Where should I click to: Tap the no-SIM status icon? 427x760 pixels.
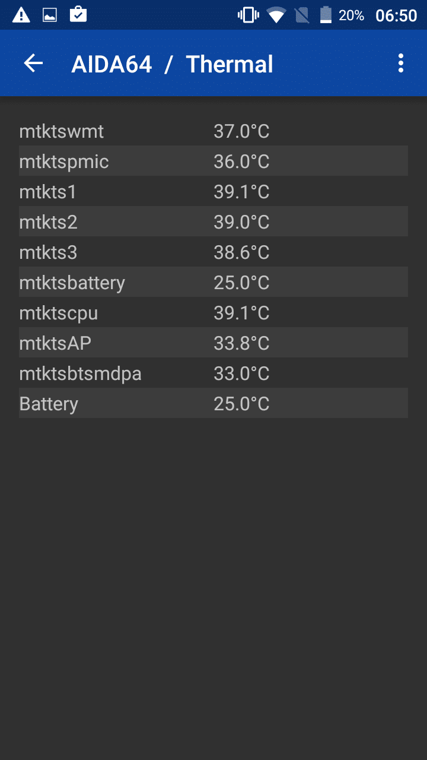[302, 15]
